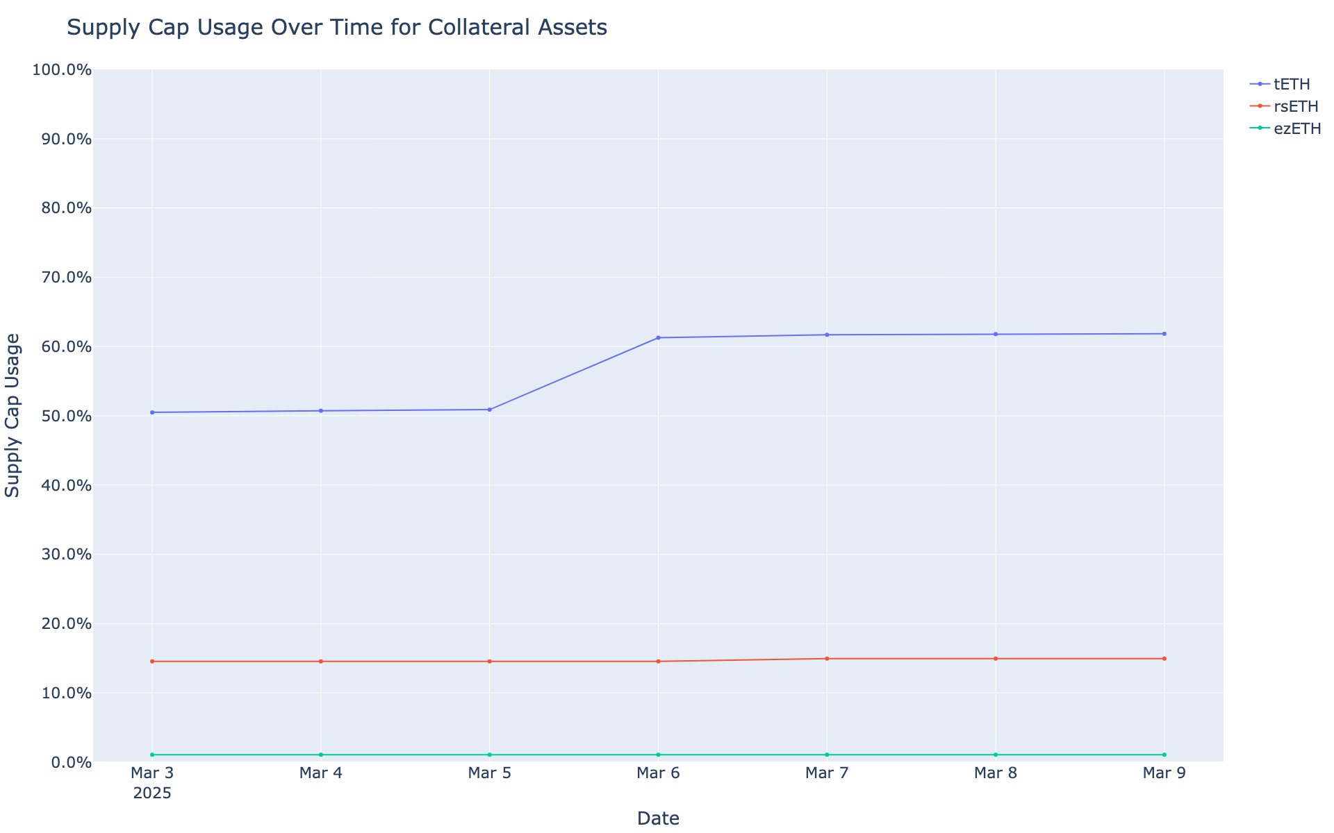
Task: Click tETH data point on Mar 6
Action: point(658,338)
